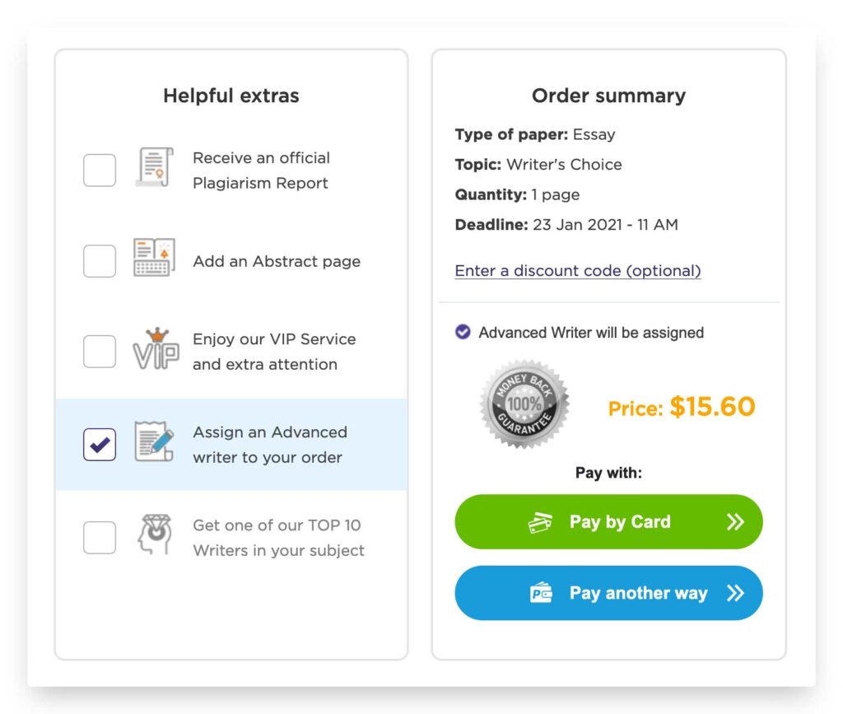Click the double chevron on Pay by Card
Image resolution: width=843 pixels, height=714 pixels.
click(735, 521)
